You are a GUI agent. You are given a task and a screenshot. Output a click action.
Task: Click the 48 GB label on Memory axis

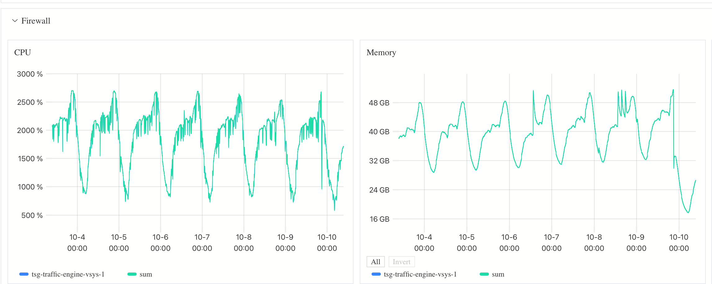pos(379,103)
